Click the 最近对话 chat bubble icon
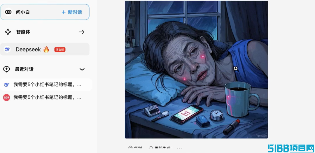 coord(6,69)
